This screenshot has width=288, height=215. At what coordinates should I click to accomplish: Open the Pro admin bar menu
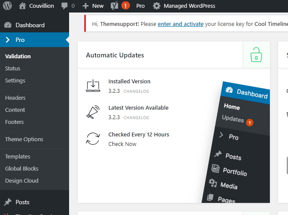(140, 6)
